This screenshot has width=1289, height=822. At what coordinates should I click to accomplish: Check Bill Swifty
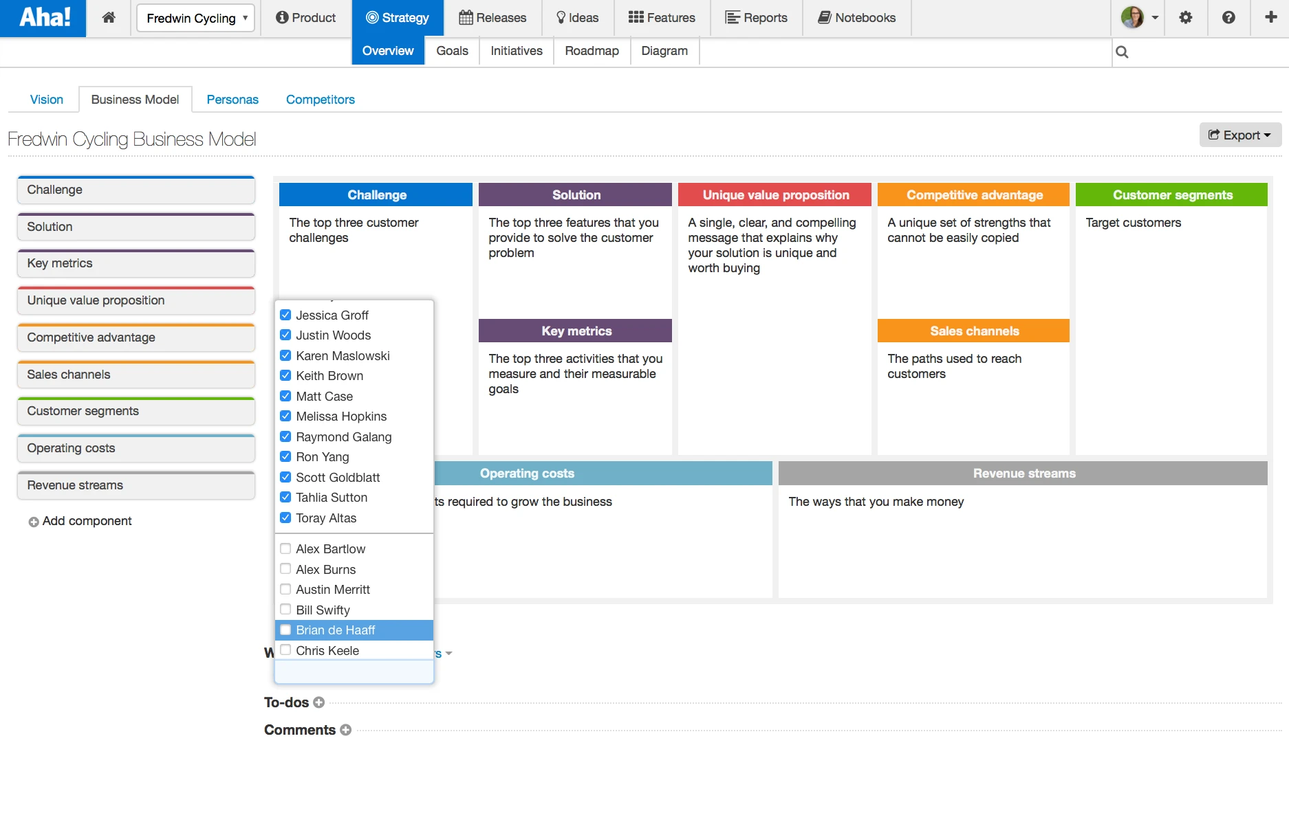click(285, 610)
